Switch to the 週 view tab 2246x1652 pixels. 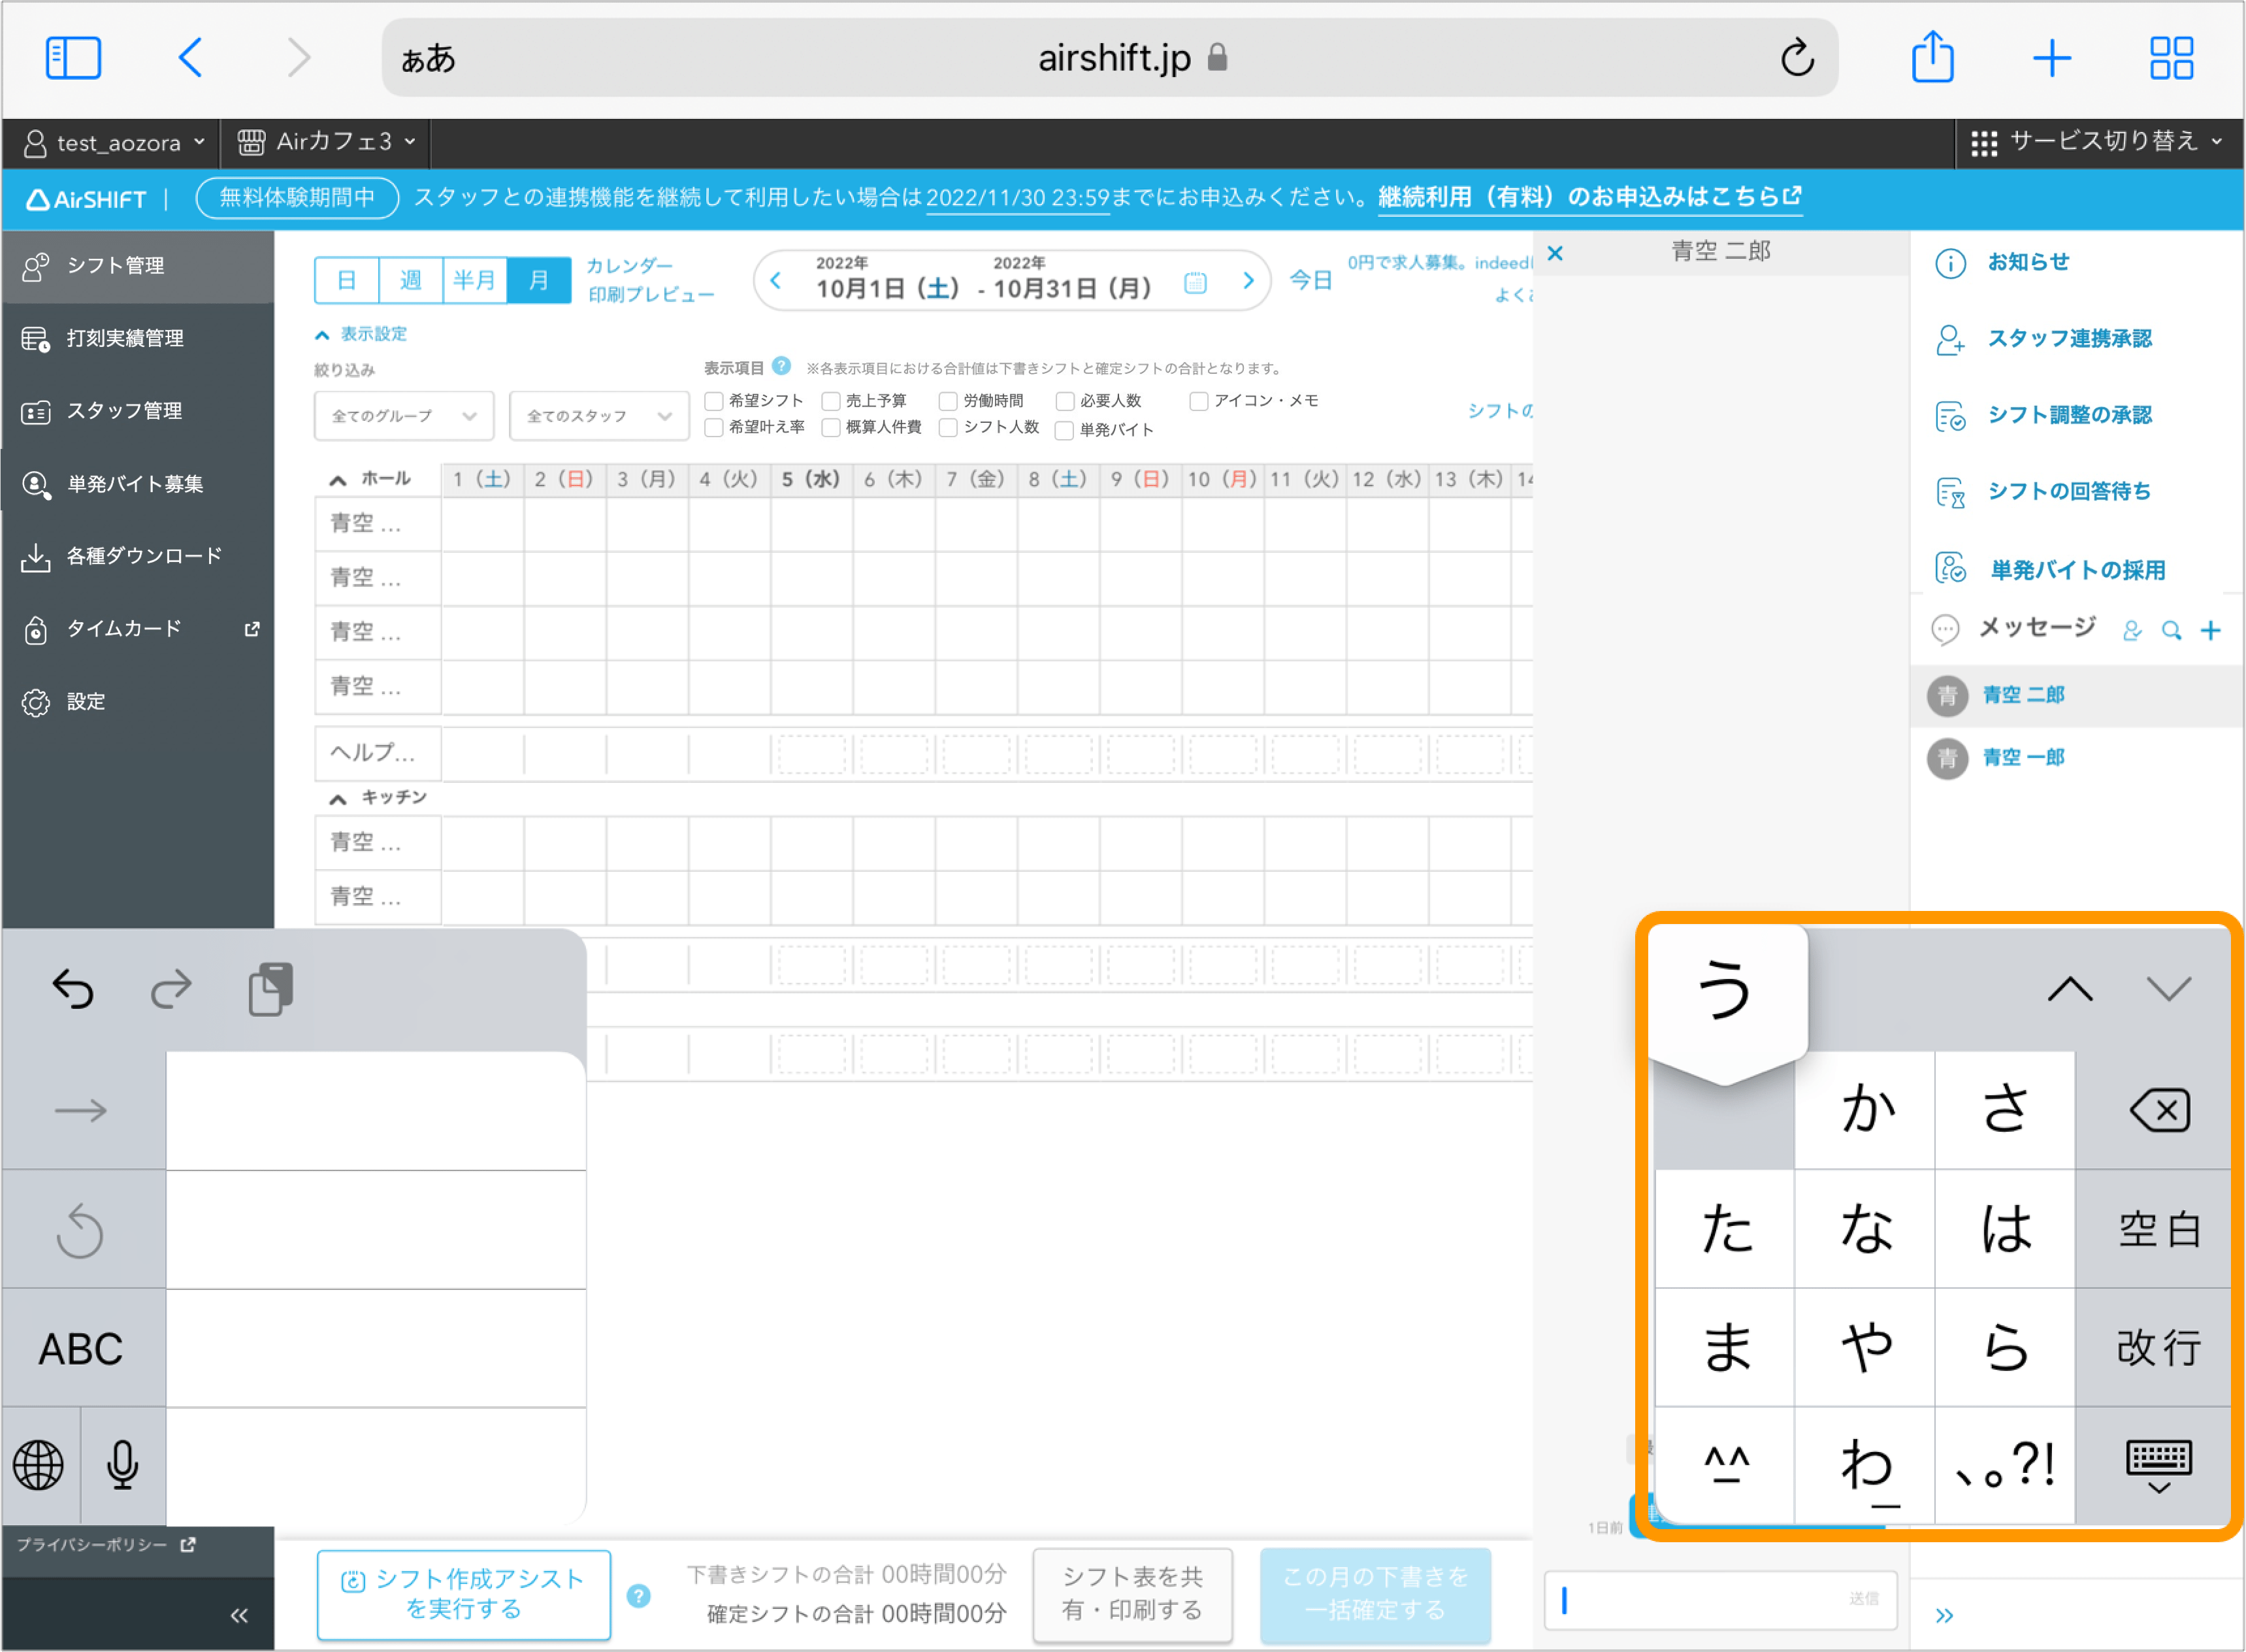click(x=410, y=280)
